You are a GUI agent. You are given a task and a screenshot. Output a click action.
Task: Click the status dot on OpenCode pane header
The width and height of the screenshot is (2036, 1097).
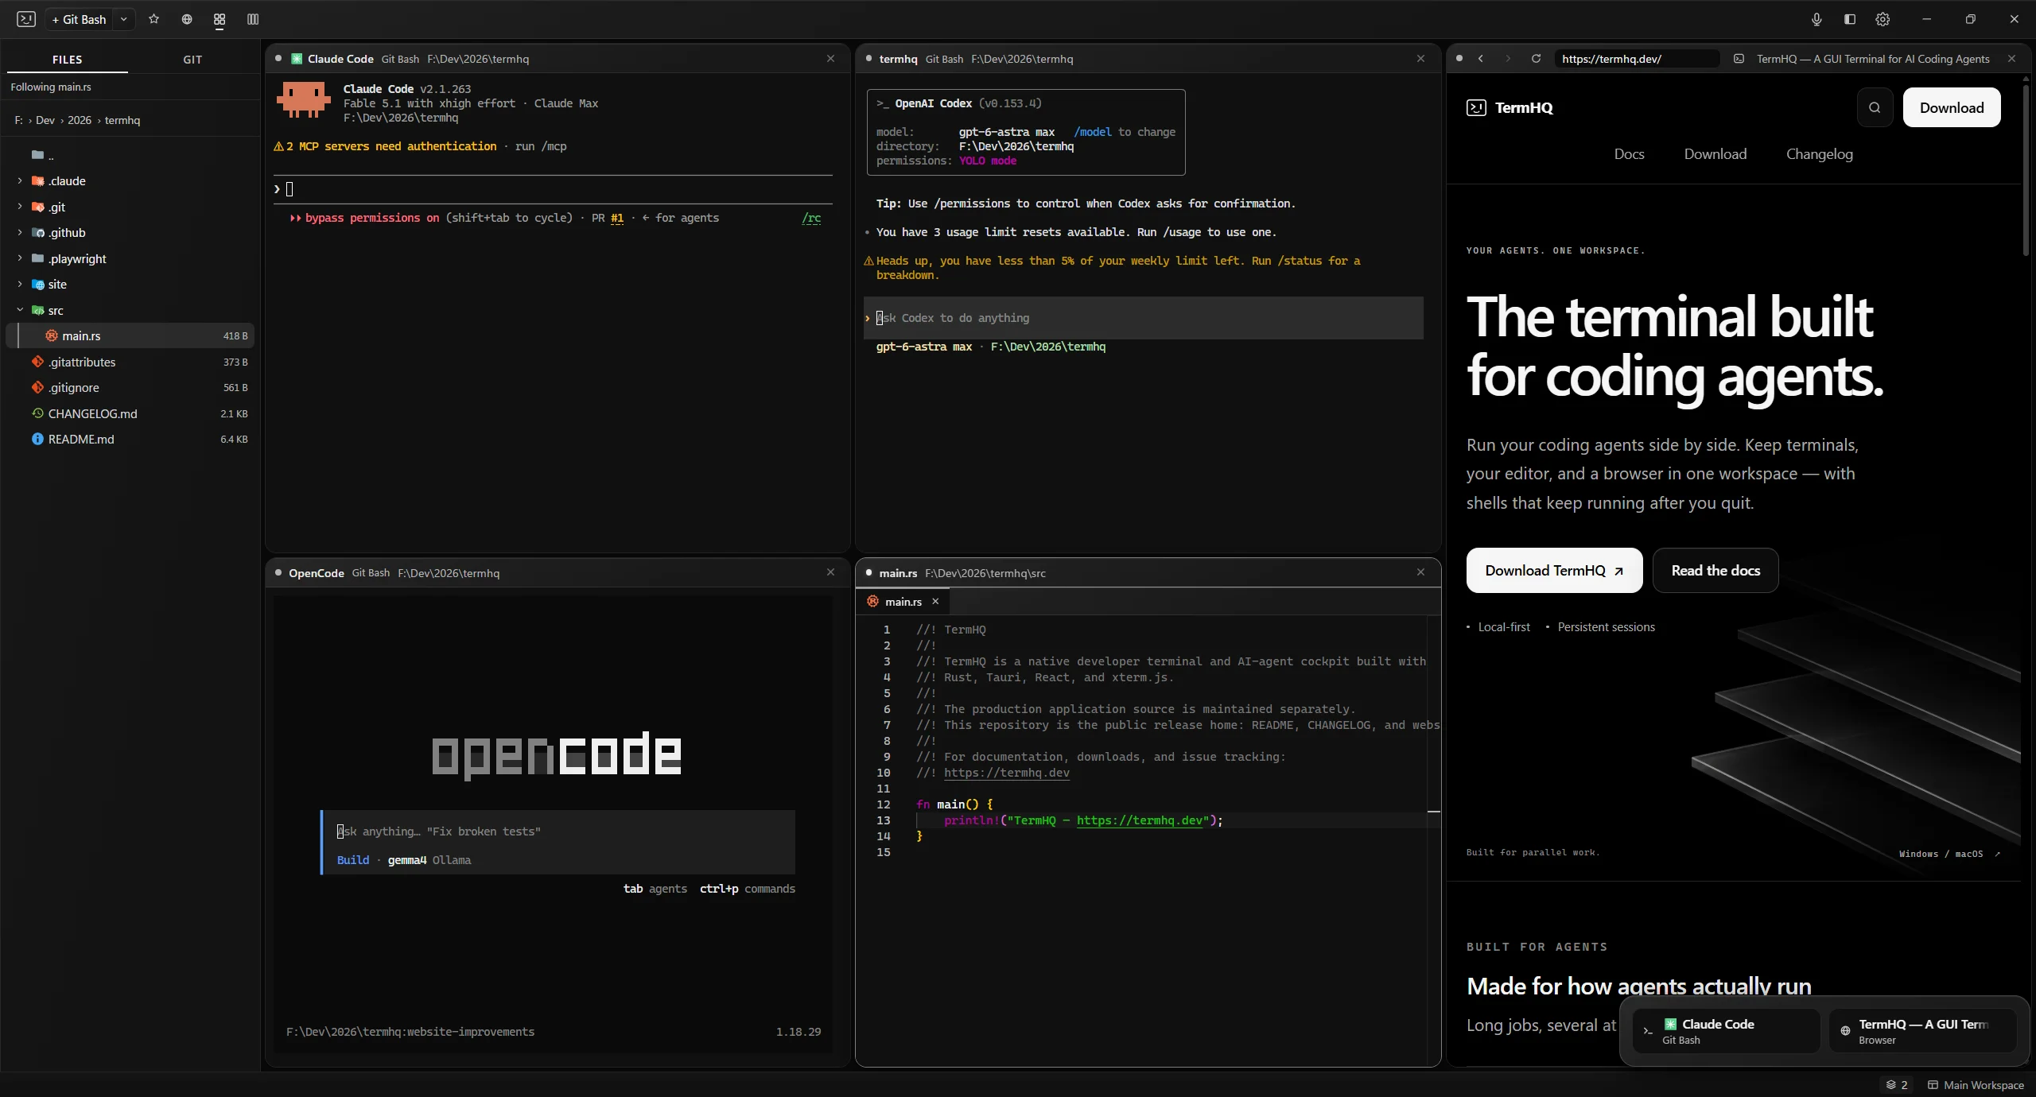click(278, 573)
